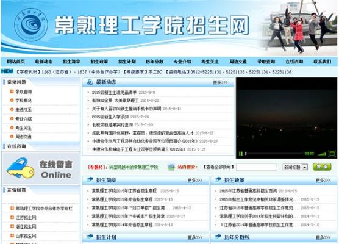Open the 专题片 video link about 常熟理工学院
339x244 pixels.
coord(134,167)
